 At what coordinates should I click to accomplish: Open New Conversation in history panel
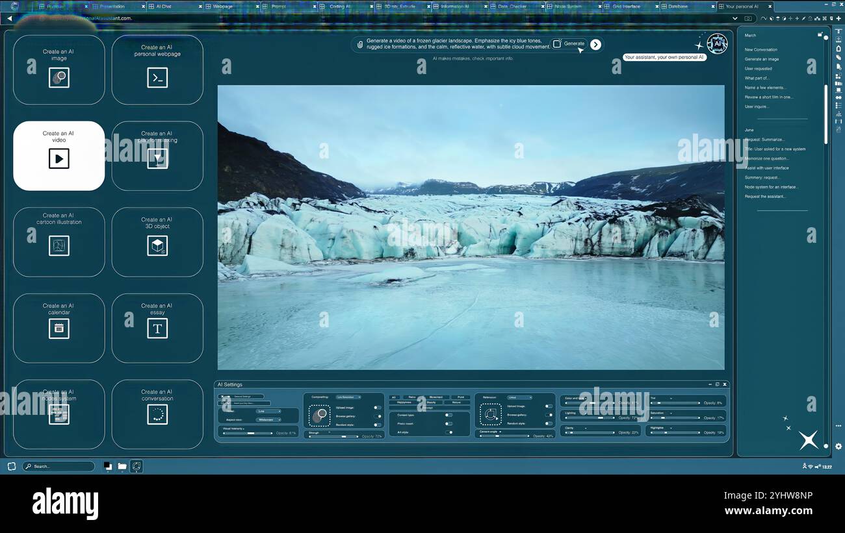[x=761, y=49]
